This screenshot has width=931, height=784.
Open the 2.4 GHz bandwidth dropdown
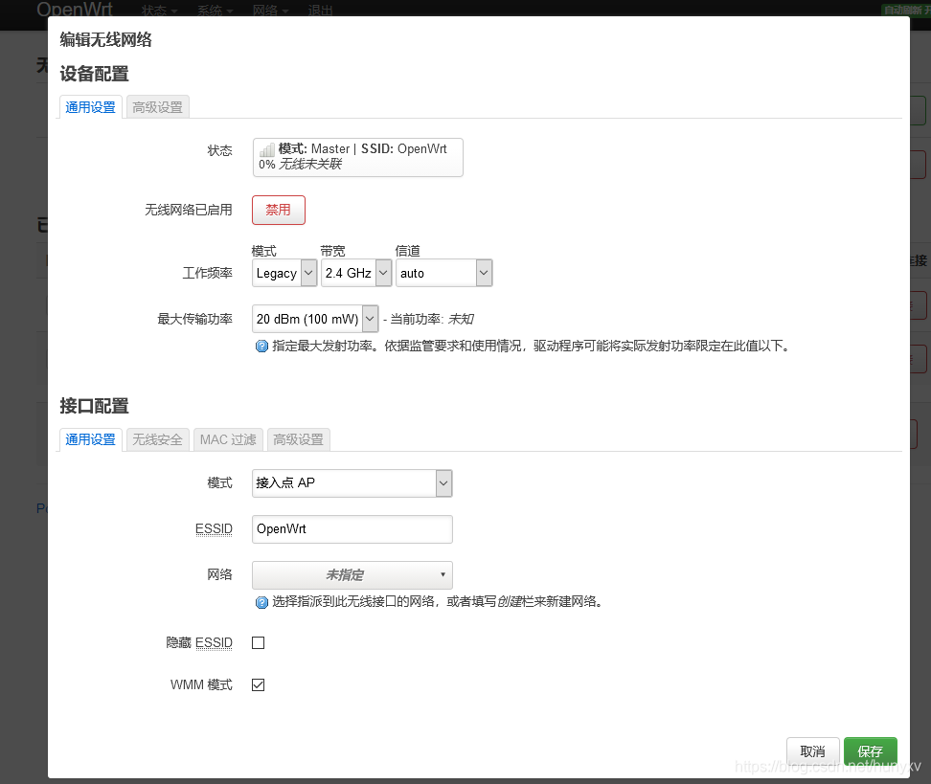[x=356, y=273]
